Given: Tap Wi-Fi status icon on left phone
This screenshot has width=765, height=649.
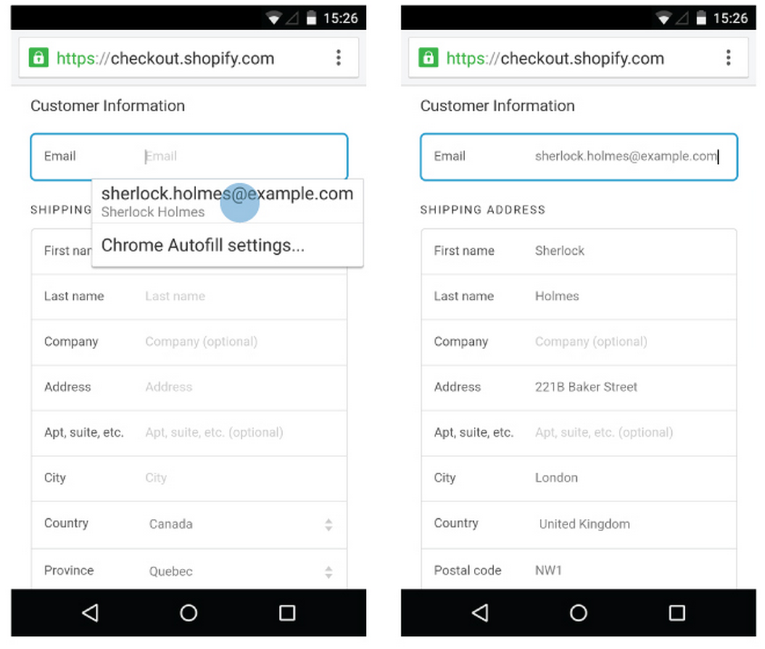Looking at the screenshot, I should pos(273,19).
